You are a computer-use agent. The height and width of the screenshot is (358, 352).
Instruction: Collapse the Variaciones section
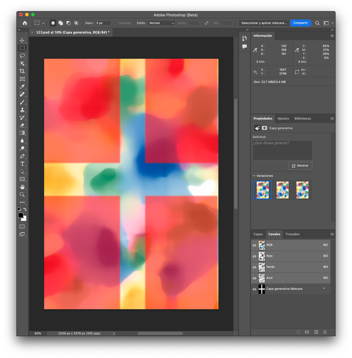coord(254,176)
